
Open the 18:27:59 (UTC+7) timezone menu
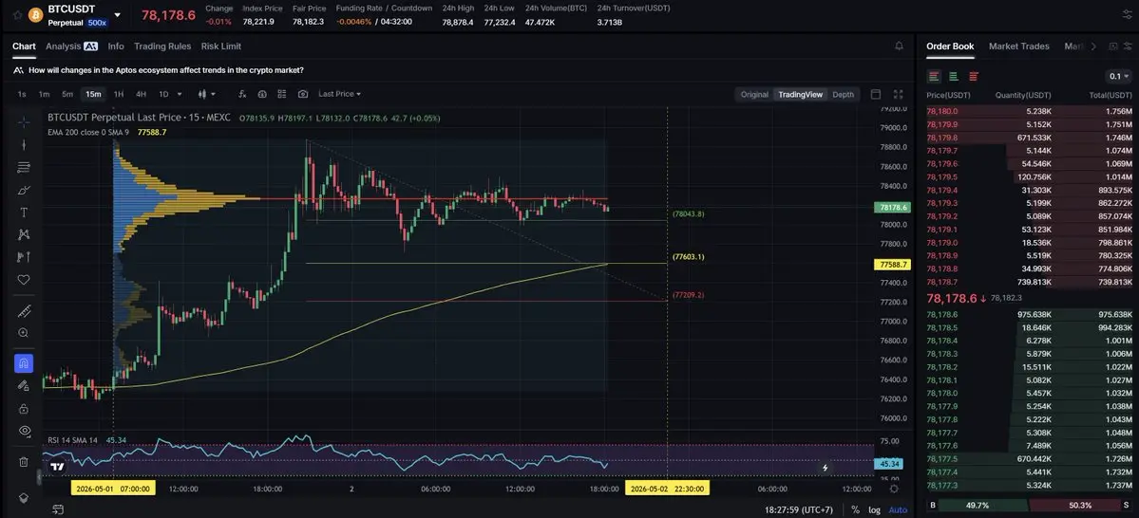point(798,510)
